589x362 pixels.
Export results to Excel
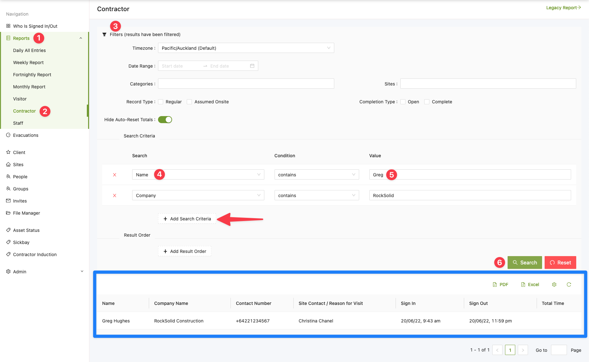click(530, 284)
